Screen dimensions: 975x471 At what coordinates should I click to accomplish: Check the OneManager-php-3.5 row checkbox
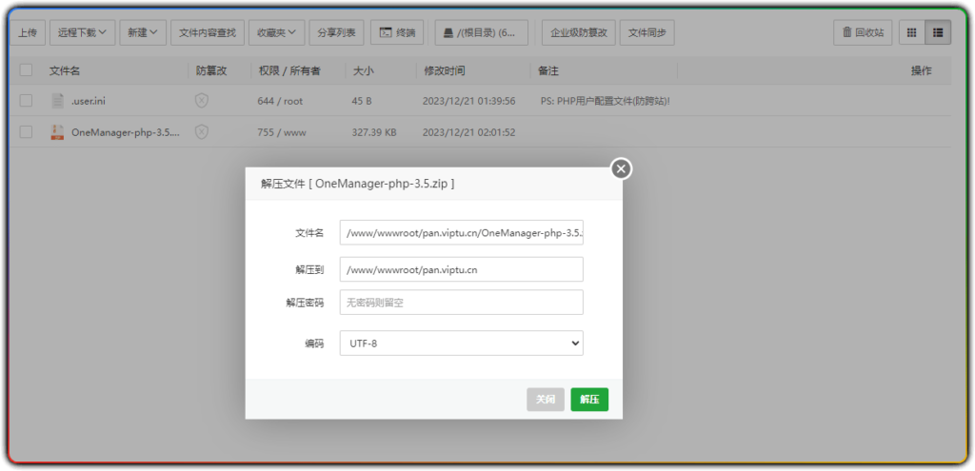pos(26,131)
